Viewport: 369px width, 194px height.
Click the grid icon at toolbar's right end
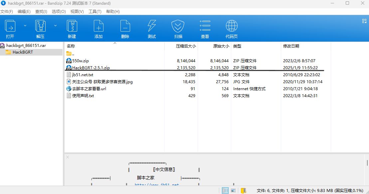[364, 21]
